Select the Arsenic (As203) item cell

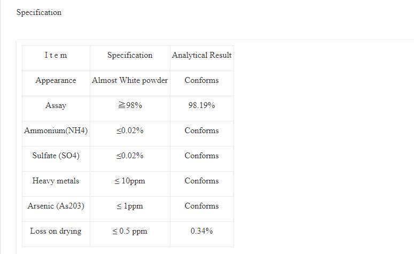(x=56, y=206)
